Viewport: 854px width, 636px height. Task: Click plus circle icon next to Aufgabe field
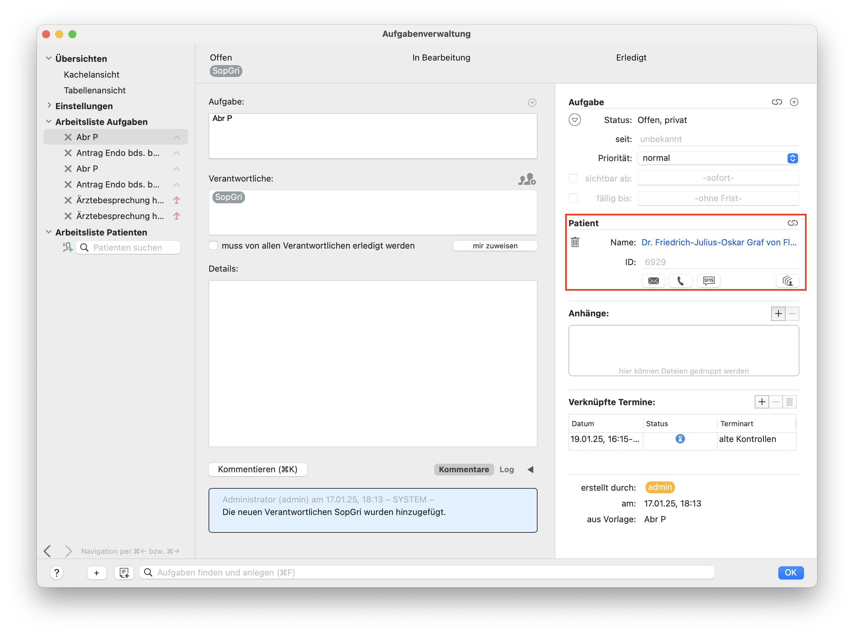tap(532, 102)
